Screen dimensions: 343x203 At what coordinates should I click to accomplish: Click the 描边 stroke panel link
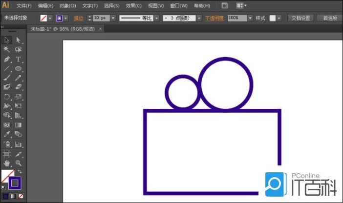pyautogui.click(x=79, y=18)
